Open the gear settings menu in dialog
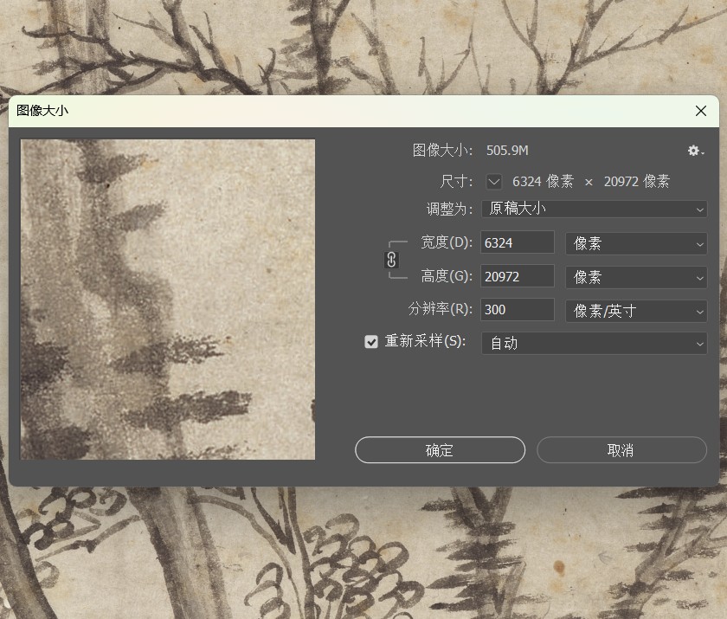Viewport: 727px width, 619px height. [x=696, y=151]
